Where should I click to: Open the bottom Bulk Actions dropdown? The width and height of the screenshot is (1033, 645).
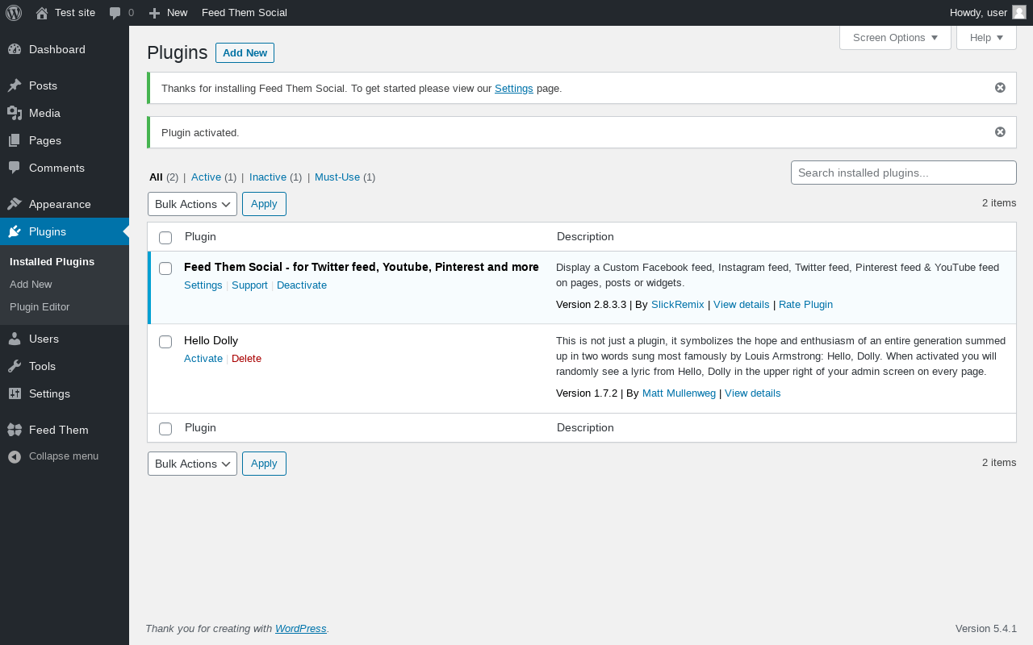[192, 464]
